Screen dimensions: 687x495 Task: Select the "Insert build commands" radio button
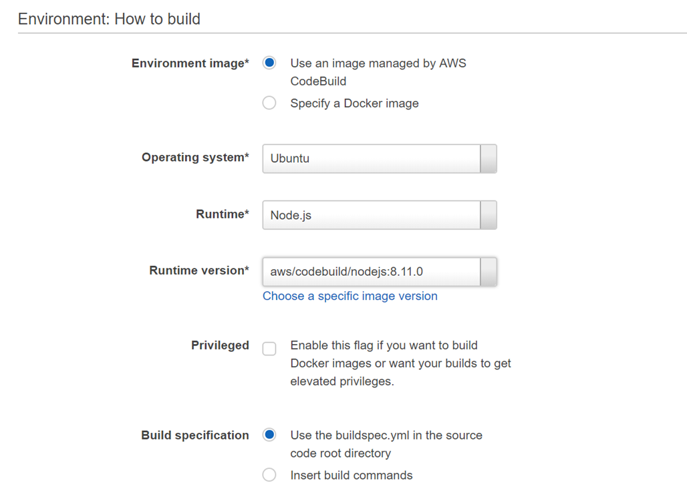269,475
